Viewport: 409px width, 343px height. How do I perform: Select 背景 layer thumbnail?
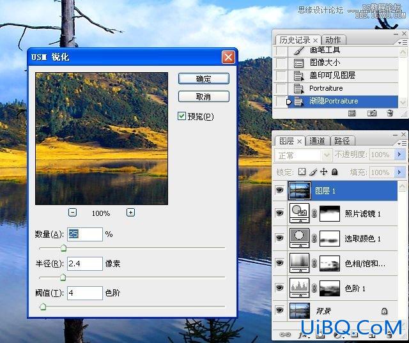pos(300,310)
